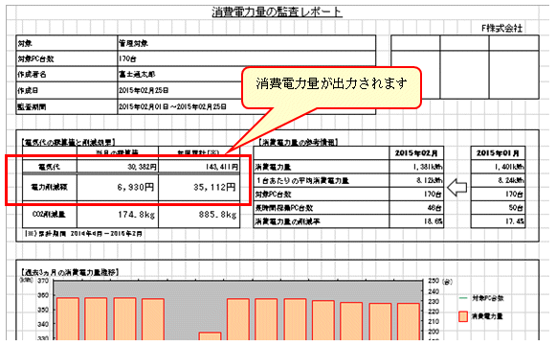Click the F株式会社 company name
Viewport: 556px width, 346px height.
pos(502,28)
